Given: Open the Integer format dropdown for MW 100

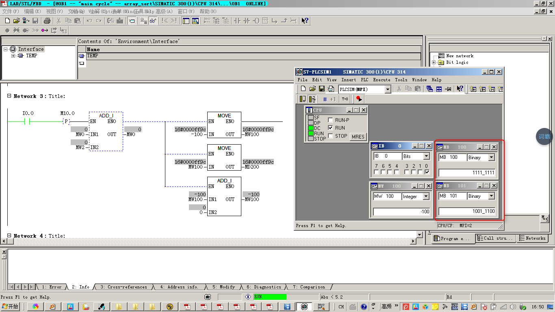Looking at the screenshot, I should coord(426,197).
